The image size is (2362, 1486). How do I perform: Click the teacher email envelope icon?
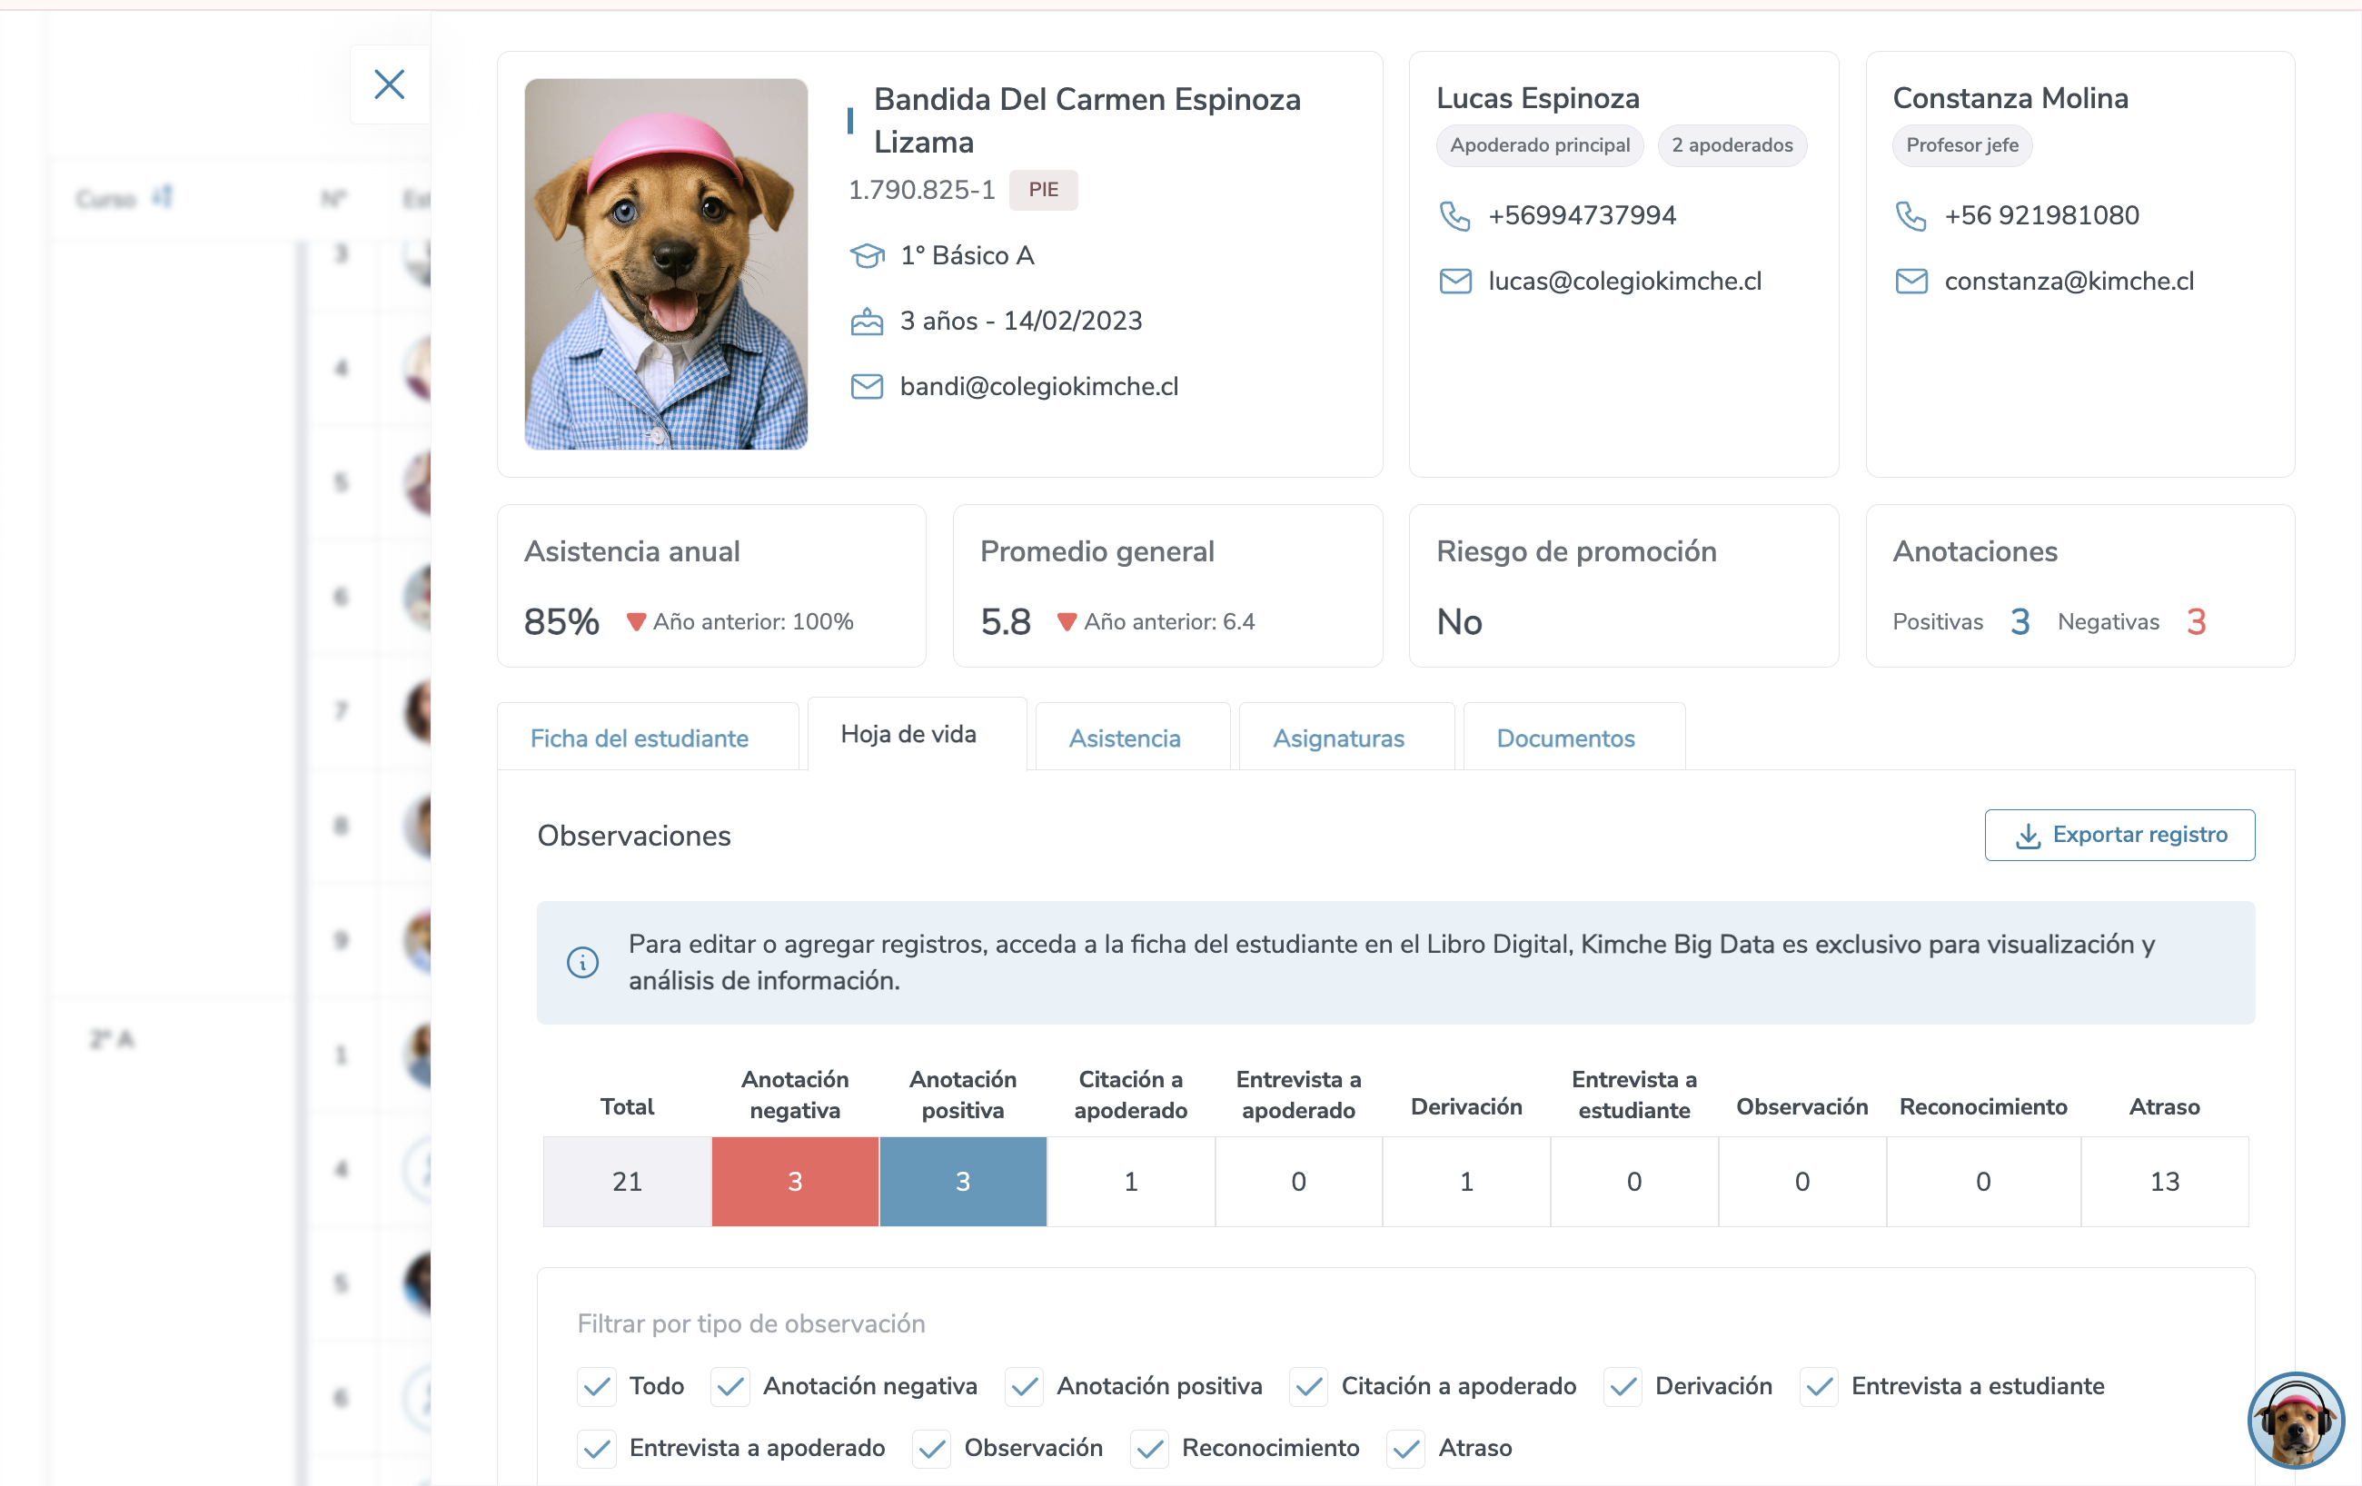pos(1910,282)
